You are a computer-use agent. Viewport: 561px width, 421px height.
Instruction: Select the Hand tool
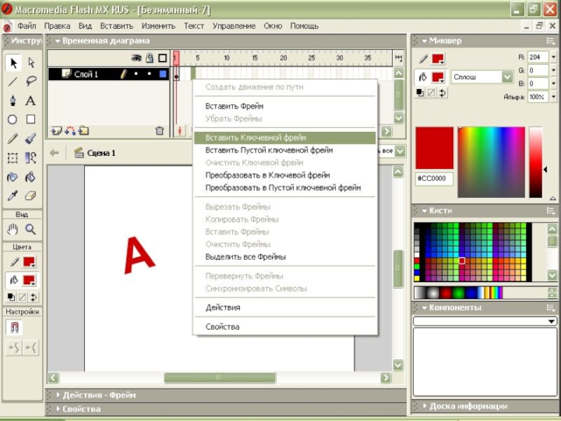[13, 229]
